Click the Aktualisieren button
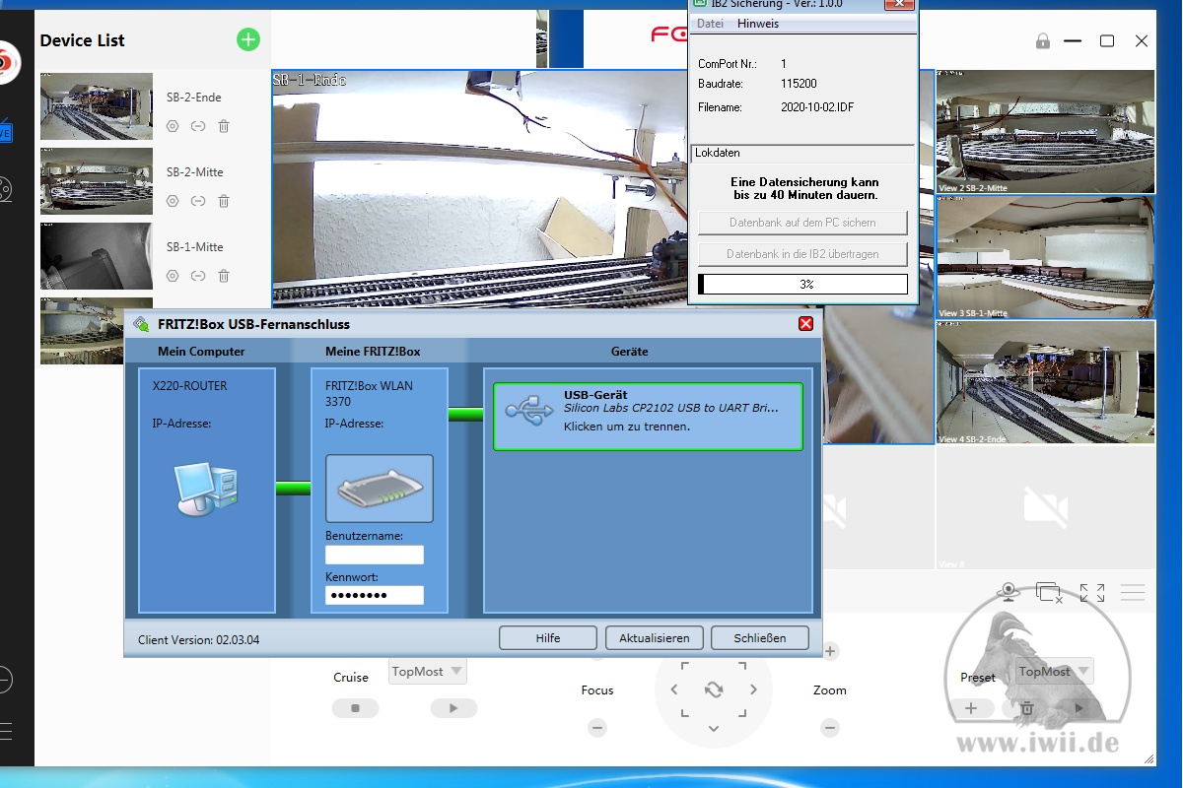Image resolution: width=1183 pixels, height=788 pixels. [x=655, y=638]
